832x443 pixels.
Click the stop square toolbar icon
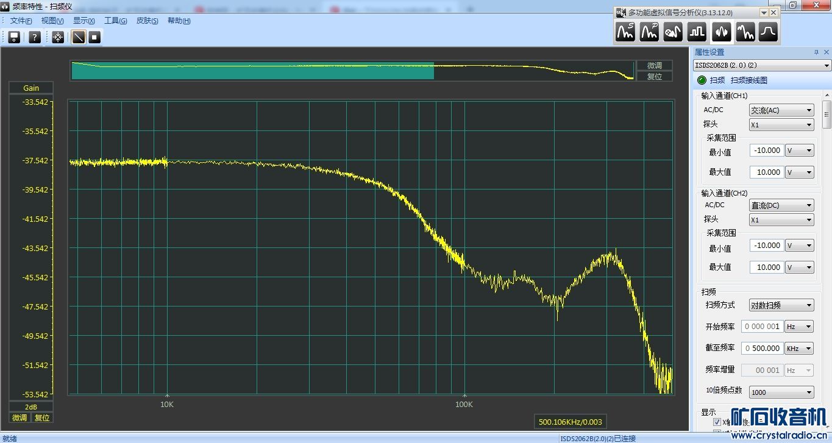point(94,37)
